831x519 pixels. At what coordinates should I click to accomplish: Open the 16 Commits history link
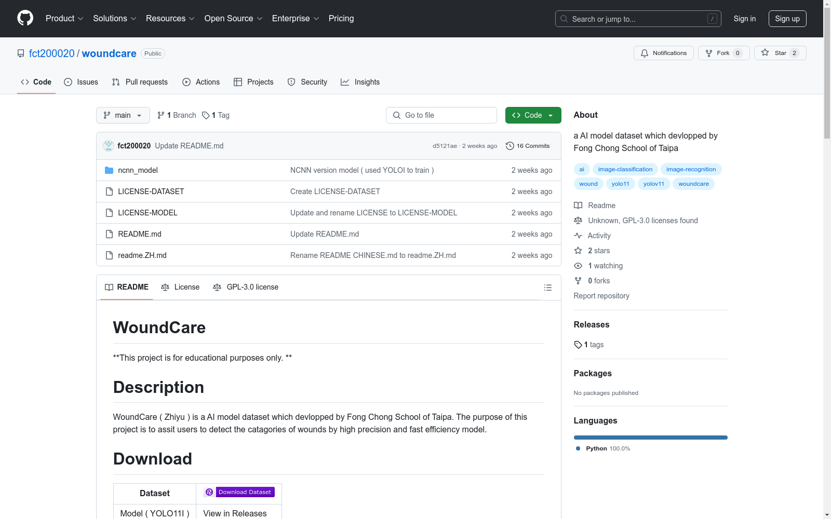[x=528, y=146]
